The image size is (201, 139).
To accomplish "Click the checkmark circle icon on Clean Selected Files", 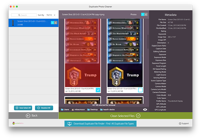I will click(138, 116).
